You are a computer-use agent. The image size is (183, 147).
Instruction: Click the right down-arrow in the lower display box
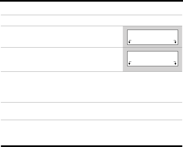pyautogui.click(x=175, y=63)
